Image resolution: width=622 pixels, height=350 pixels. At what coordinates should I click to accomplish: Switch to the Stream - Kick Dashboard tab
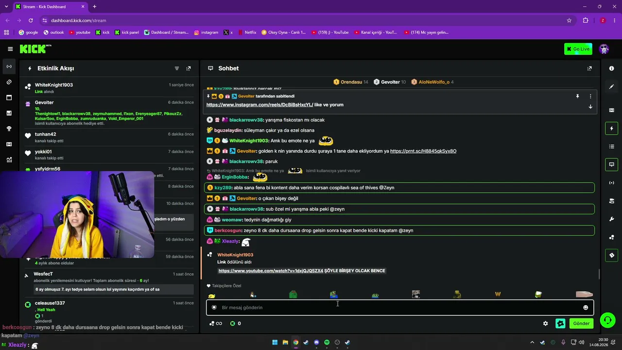tap(50, 7)
